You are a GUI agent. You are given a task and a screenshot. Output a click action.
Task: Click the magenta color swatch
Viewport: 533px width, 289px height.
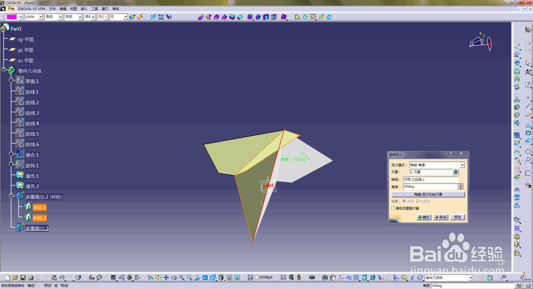click(12, 17)
